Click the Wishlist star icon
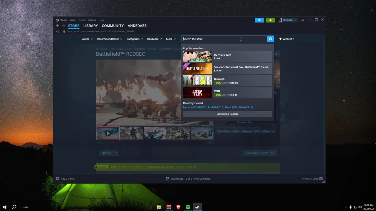The image size is (376, 211). click(x=280, y=39)
